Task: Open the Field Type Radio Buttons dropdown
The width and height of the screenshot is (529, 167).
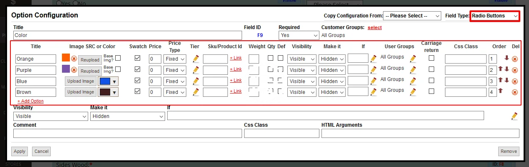Action: (x=494, y=16)
